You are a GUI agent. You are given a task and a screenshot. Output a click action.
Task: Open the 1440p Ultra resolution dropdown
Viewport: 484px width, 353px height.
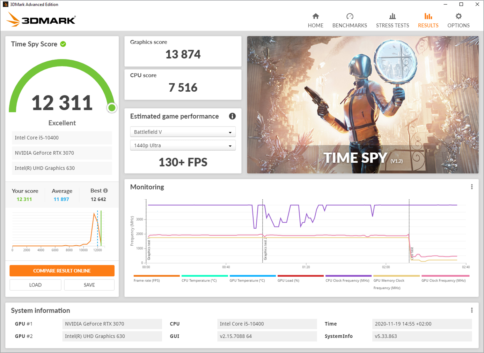183,145
